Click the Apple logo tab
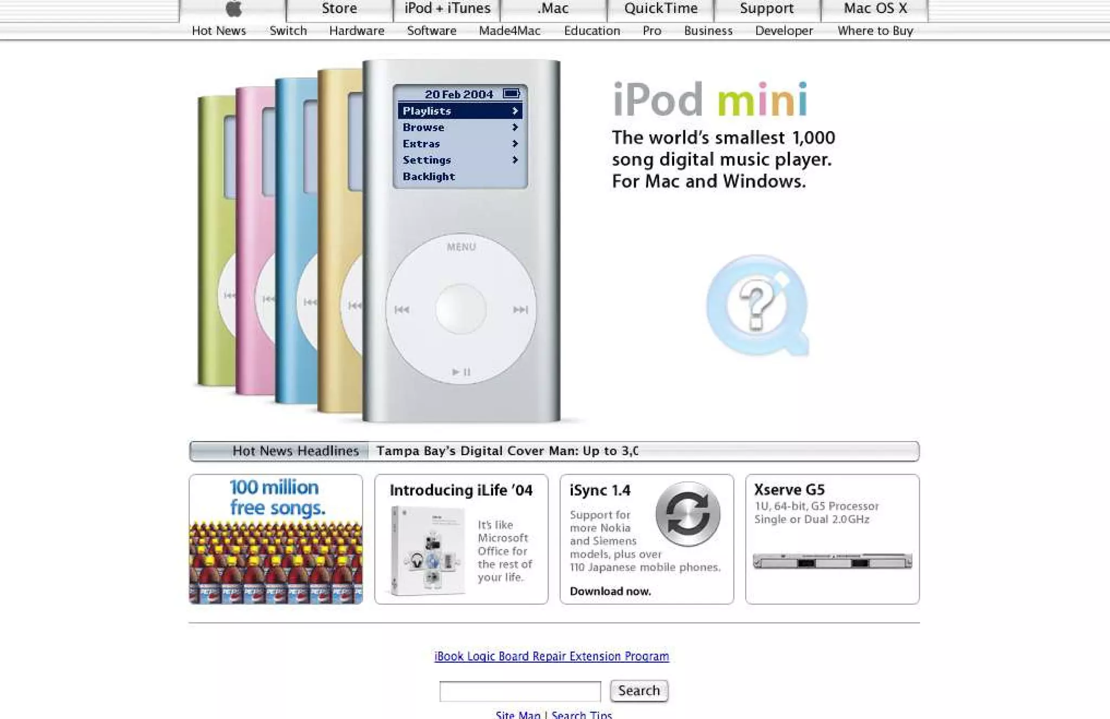Image resolution: width=1110 pixels, height=719 pixels. [233, 9]
